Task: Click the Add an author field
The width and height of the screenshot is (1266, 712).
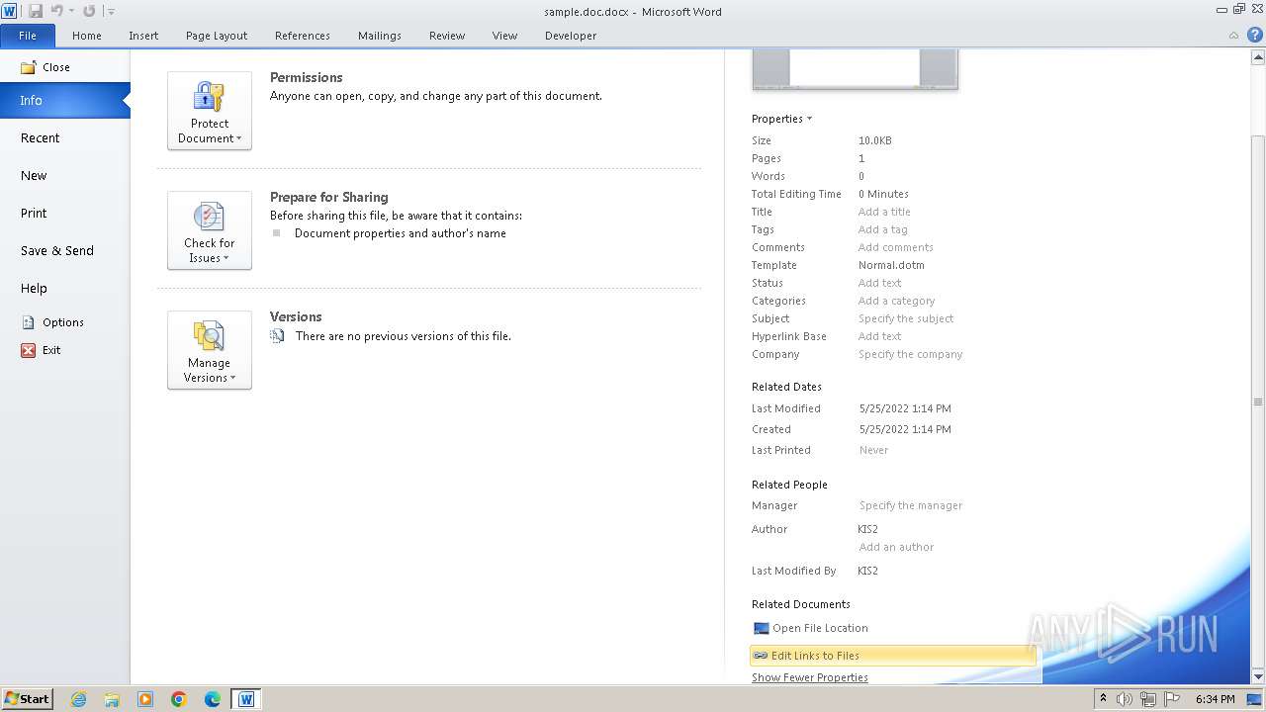Action: point(896,547)
